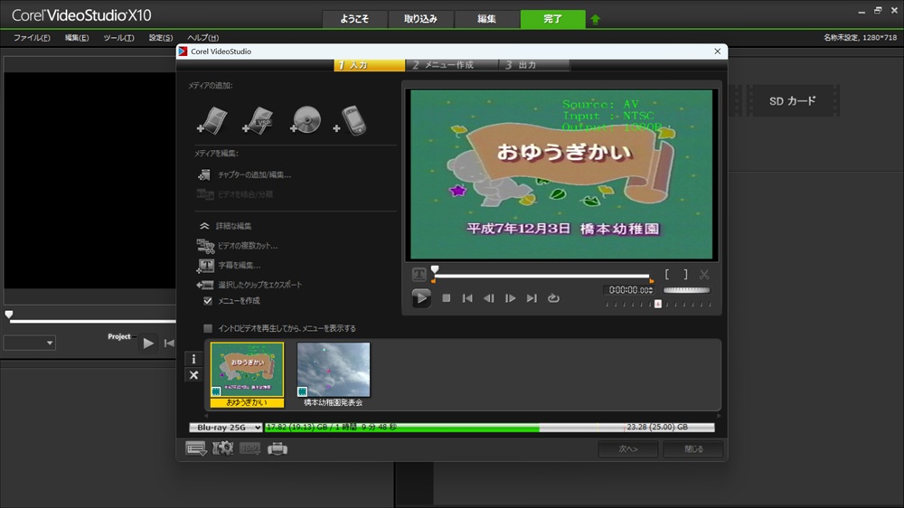Enable the イントロビデオを再生 checkbox
This screenshot has height=508, width=904.
[208, 328]
